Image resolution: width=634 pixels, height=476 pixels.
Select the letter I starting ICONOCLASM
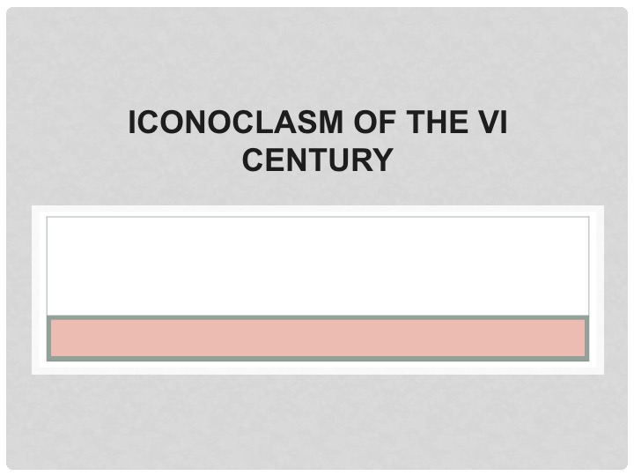click(131, 123)
